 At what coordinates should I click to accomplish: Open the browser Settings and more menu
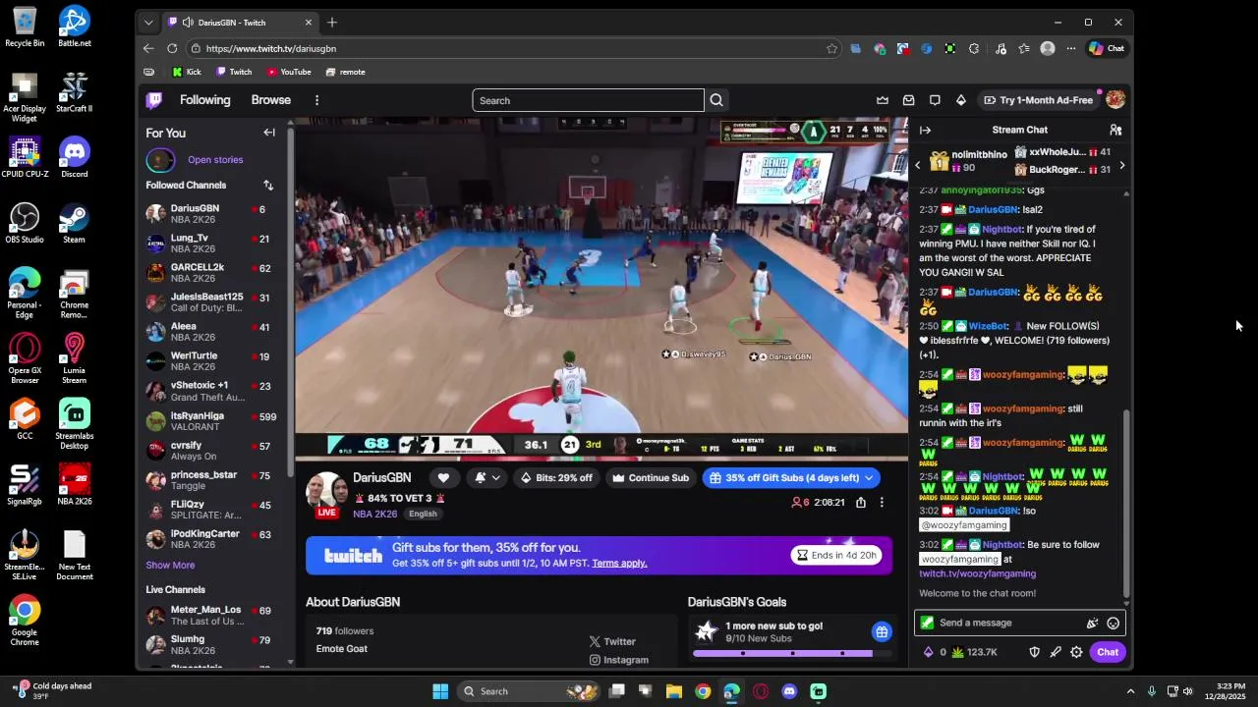coord(1071,48)
